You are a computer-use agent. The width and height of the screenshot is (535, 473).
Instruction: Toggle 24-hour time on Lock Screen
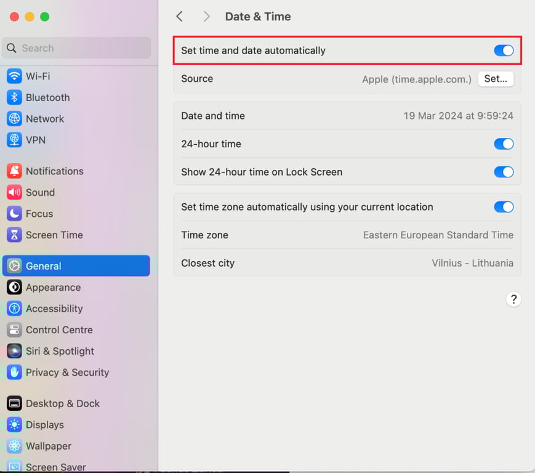click(x=504, y=172)
